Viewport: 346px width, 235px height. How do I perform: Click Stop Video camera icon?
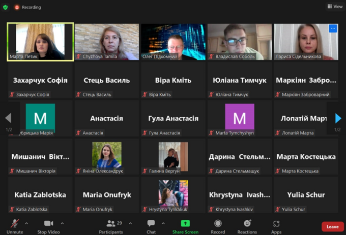point(48,223)
